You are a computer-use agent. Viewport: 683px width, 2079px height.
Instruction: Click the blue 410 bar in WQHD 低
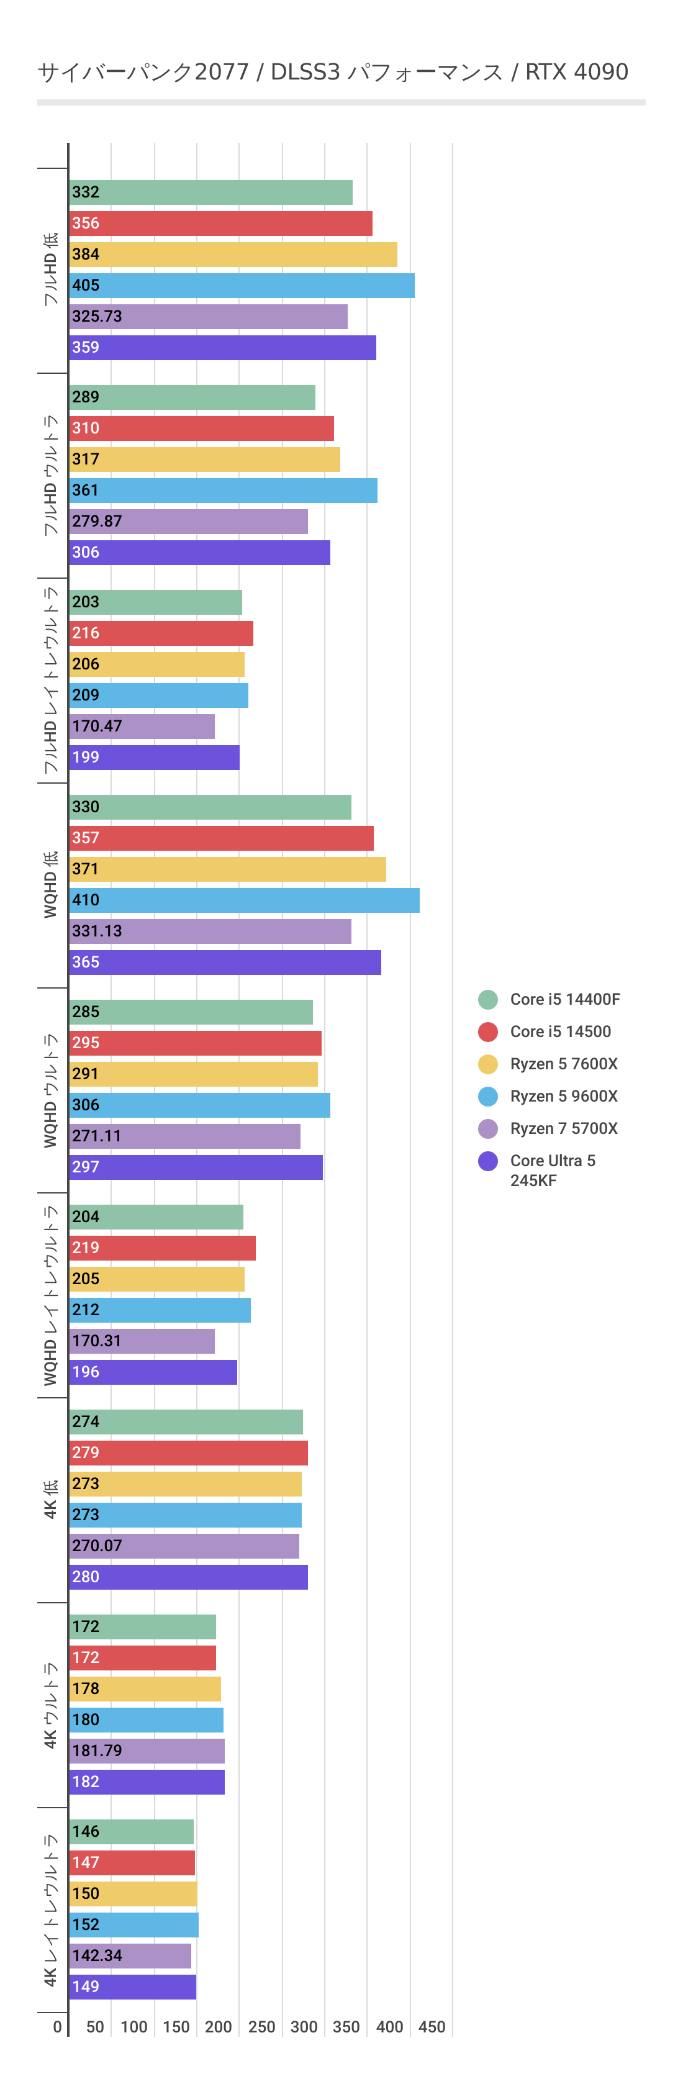coord(244,900)
